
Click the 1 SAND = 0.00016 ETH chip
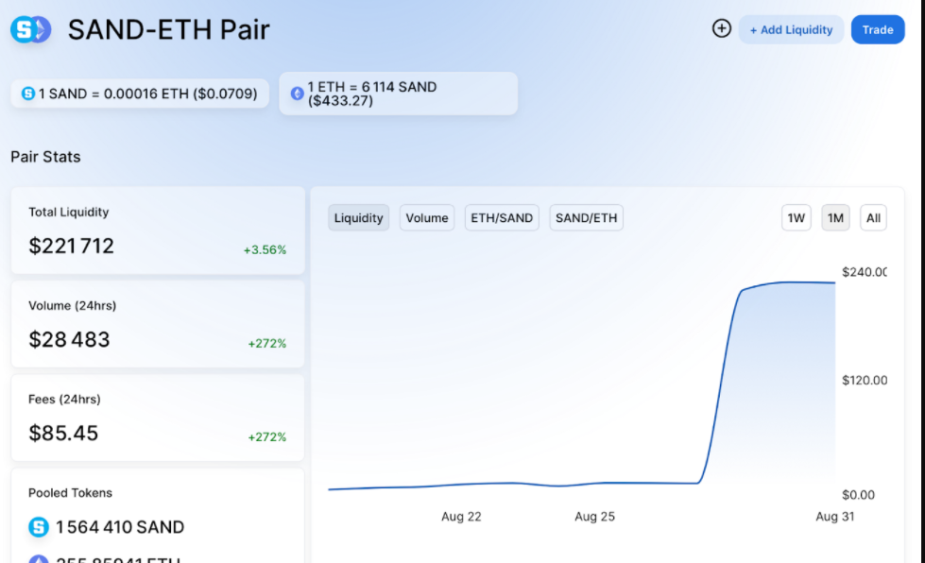pos(140,94)
